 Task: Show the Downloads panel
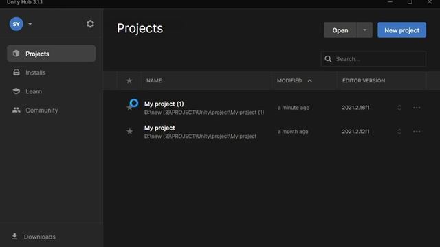pyautogui.click(x=34, y=237)
